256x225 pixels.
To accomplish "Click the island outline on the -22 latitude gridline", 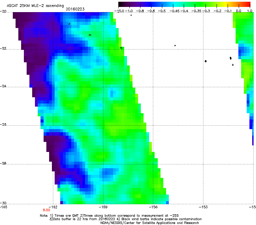I will pyautogui.click(x=121, y=48).
